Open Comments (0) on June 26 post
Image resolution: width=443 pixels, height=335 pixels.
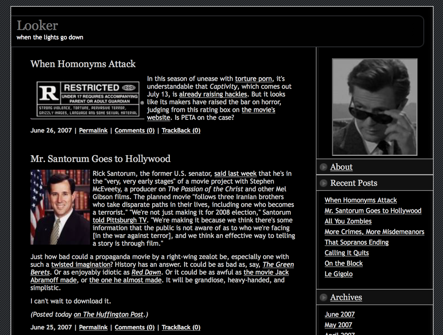(x=135, y=130)
